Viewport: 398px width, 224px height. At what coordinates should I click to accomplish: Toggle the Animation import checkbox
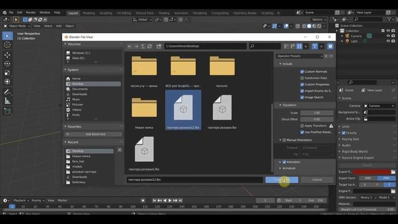[284, 162]
